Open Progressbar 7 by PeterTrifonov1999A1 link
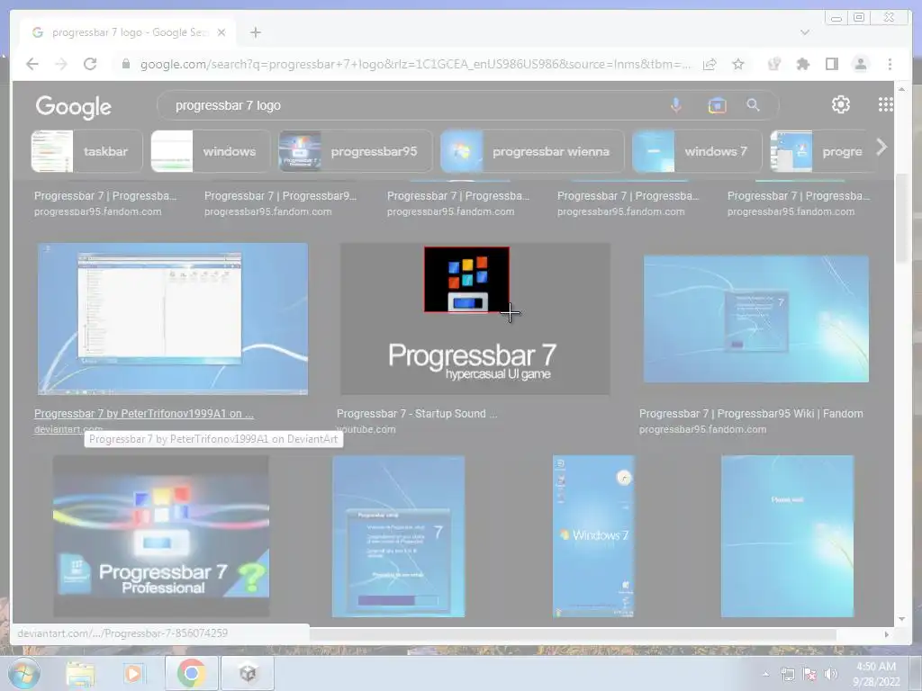Viewport: 922px width, 691px height. click(x=144, y=414)
